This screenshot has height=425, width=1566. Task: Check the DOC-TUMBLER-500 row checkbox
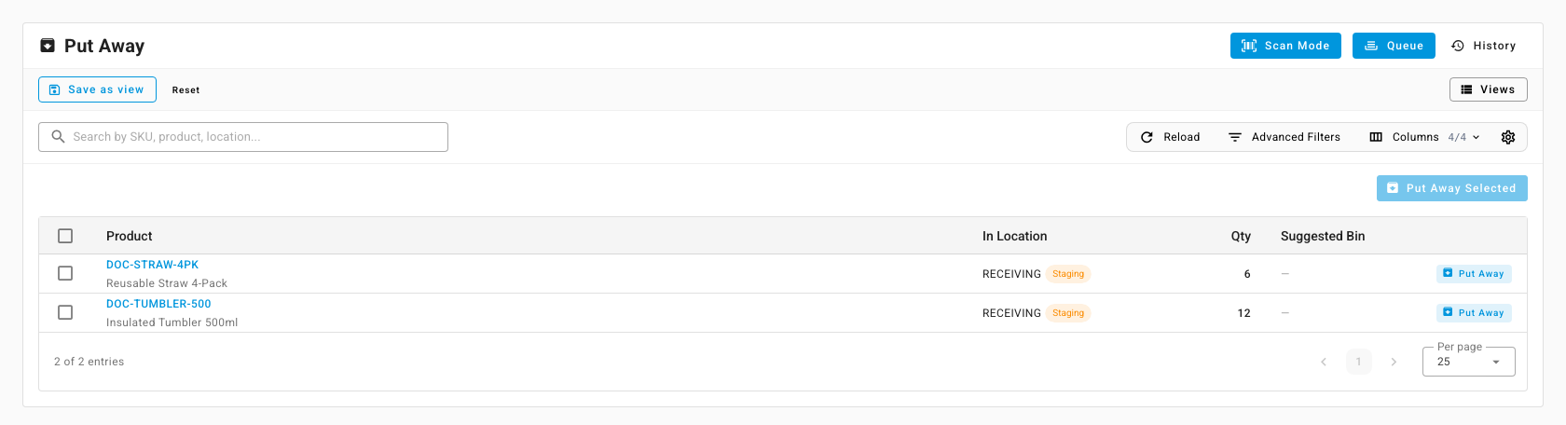(65, 312)
